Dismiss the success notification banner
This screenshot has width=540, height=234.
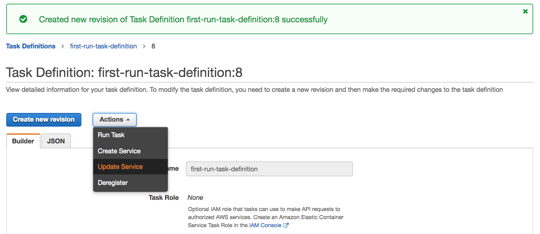[525, 11]
